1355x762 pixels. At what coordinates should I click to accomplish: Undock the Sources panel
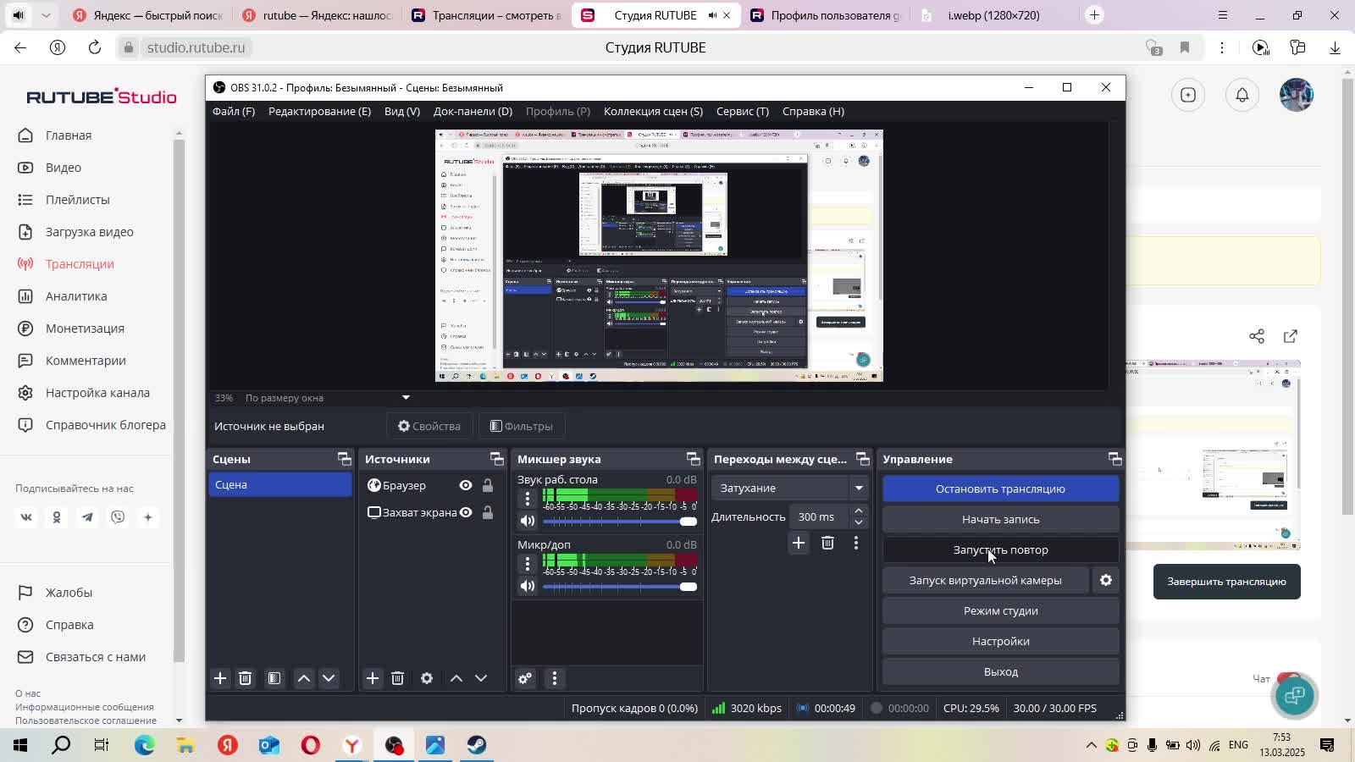497,459
